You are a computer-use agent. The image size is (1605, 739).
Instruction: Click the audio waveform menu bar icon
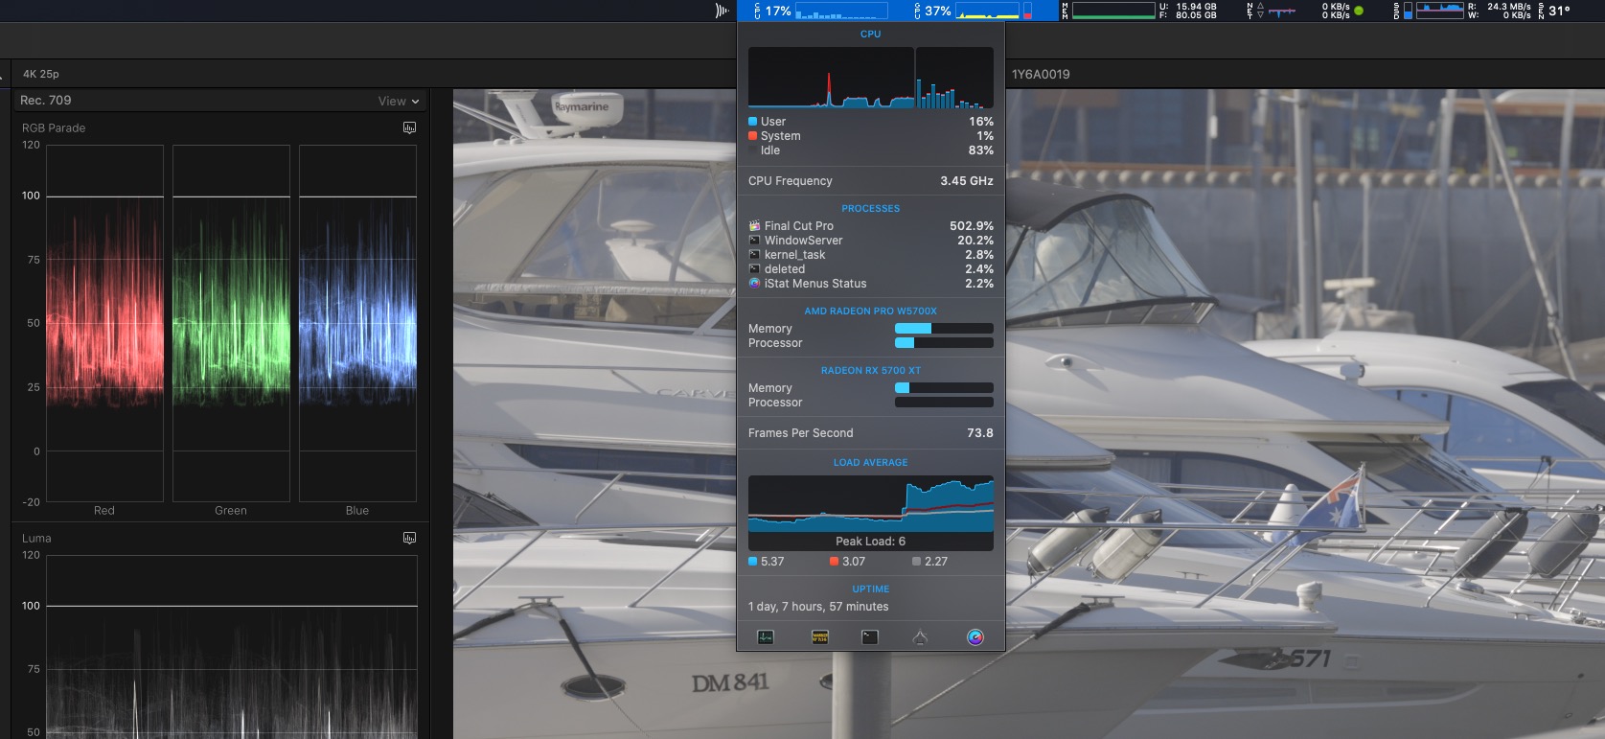[722, 11]
